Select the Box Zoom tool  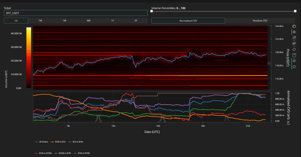294,38
